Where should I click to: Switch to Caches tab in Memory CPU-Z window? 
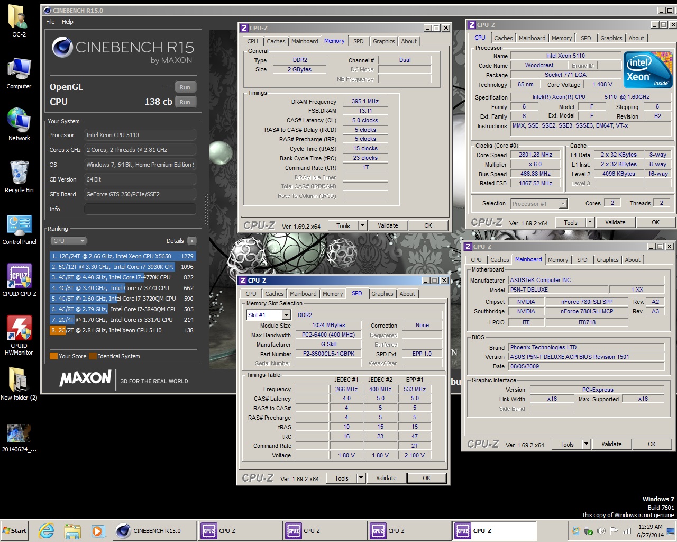(x=276, y=41)
